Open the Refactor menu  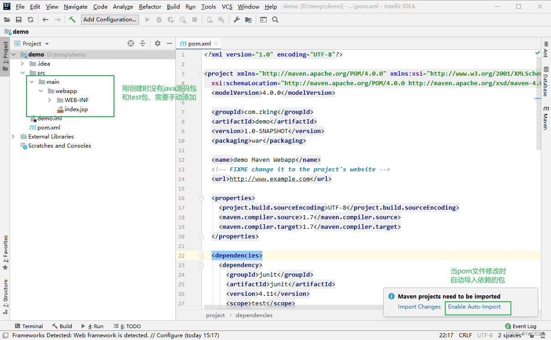[x=150, y=6]
